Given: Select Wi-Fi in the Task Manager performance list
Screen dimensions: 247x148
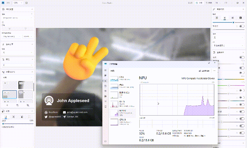Looking at the screenshot, I should pos(122,104).
